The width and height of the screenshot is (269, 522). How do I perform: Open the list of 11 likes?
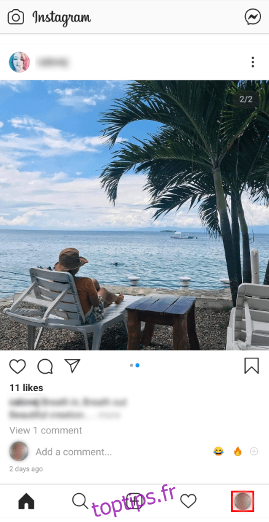click(x=26, y=388)
